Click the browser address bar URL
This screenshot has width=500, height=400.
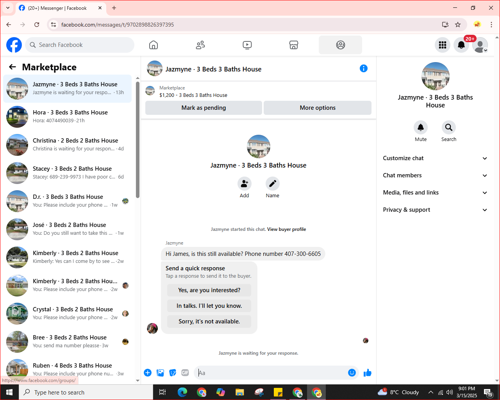point(118,25)
